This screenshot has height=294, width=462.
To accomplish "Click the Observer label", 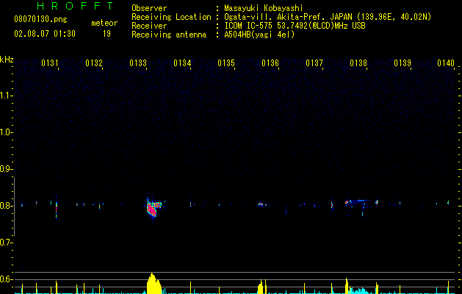I will [149, 8].
